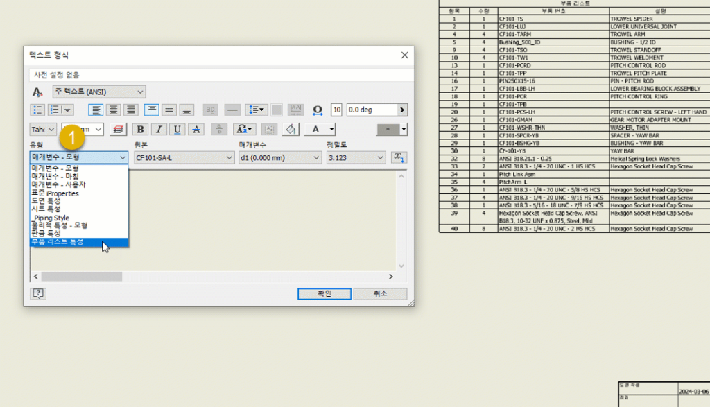Screen dimensions: 710x407
Task: Click the stretch text width icon
Action: pyautogui.click(x=318, y=110)
